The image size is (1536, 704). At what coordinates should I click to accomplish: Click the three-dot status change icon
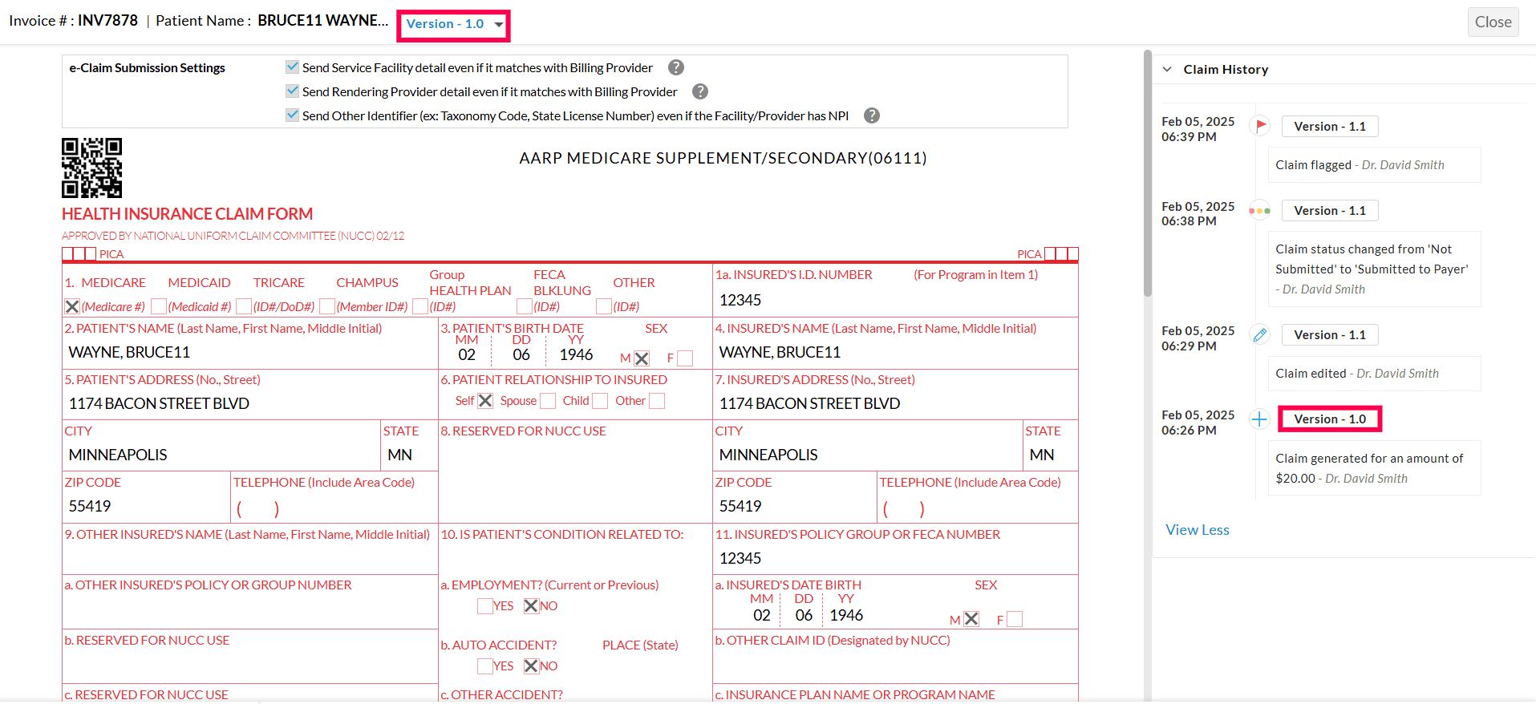coord(1259,211)
